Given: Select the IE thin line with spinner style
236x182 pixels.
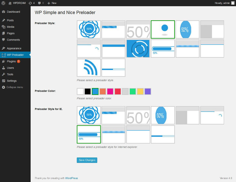Looking at the screenshot, I should 212,115.
